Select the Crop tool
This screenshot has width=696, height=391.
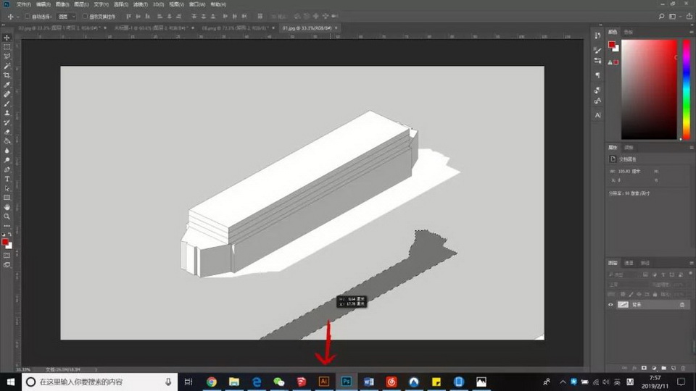pyautogui.click(x=7, y=75)
